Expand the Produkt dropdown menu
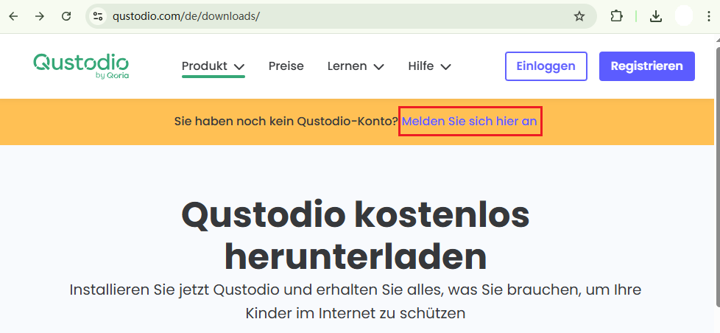Image resolution: width=720 pixels, height=333 pixels. (213, 66)
